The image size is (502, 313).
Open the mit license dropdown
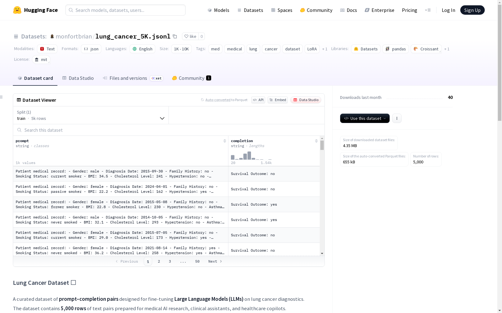(41, 59)
